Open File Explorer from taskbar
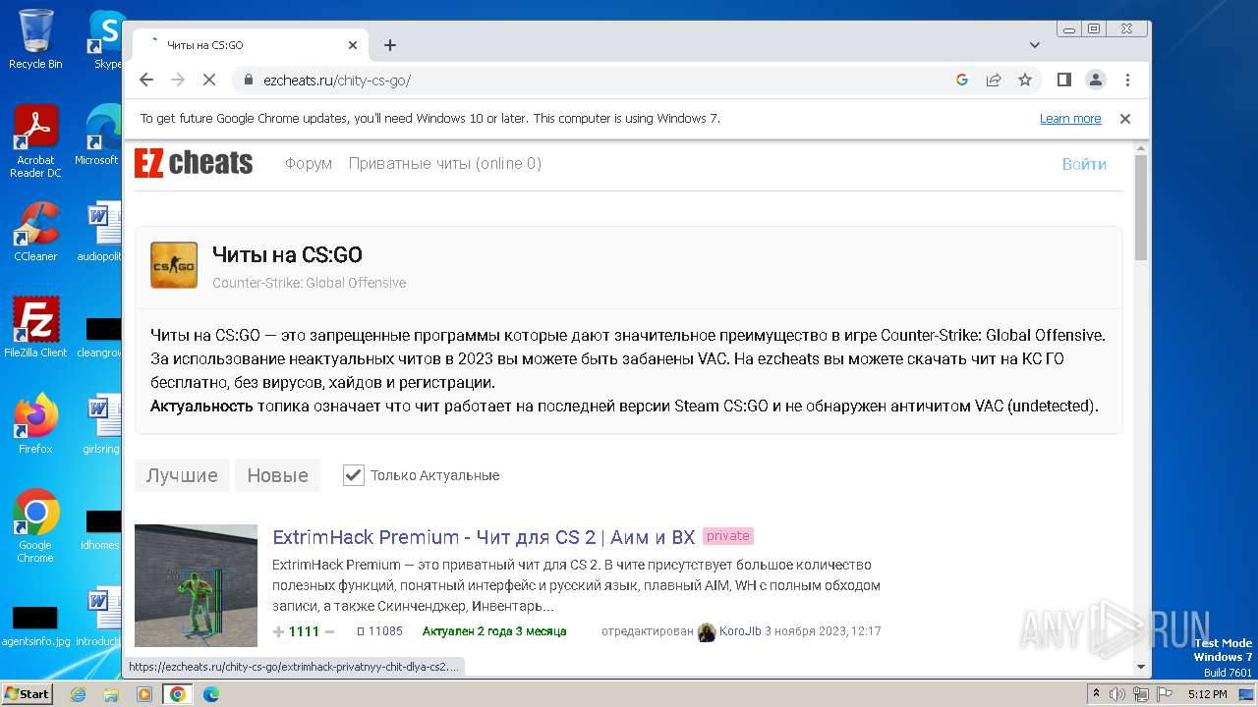The image size is (1258, 707). [x=111, y=694]
